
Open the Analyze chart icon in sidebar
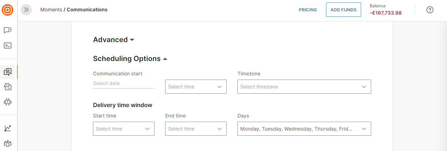(8, 128)
